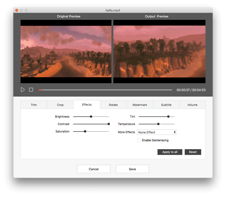Cancel the editing dialog
Viewport: 226px width, 197px height.
pyautogui.click(x=94, y=169)
